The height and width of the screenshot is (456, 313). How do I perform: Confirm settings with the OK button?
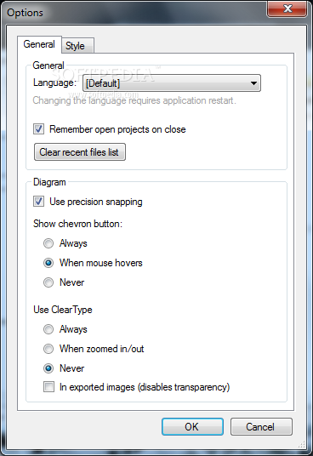click(x=192, y=426)
